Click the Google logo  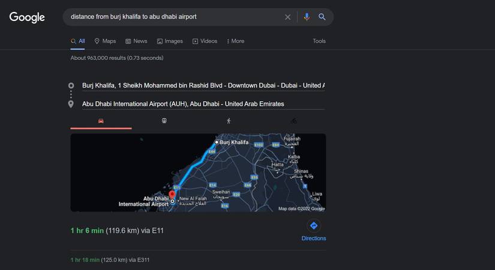click(x=27, y=17)
